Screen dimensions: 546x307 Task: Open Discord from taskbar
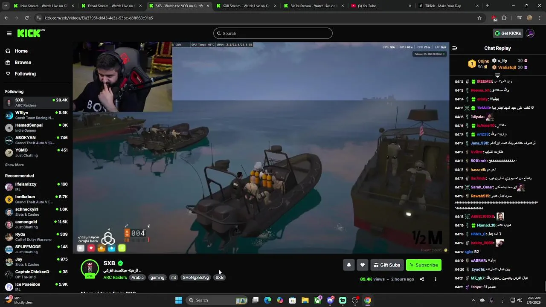click(x=330, y=300)
